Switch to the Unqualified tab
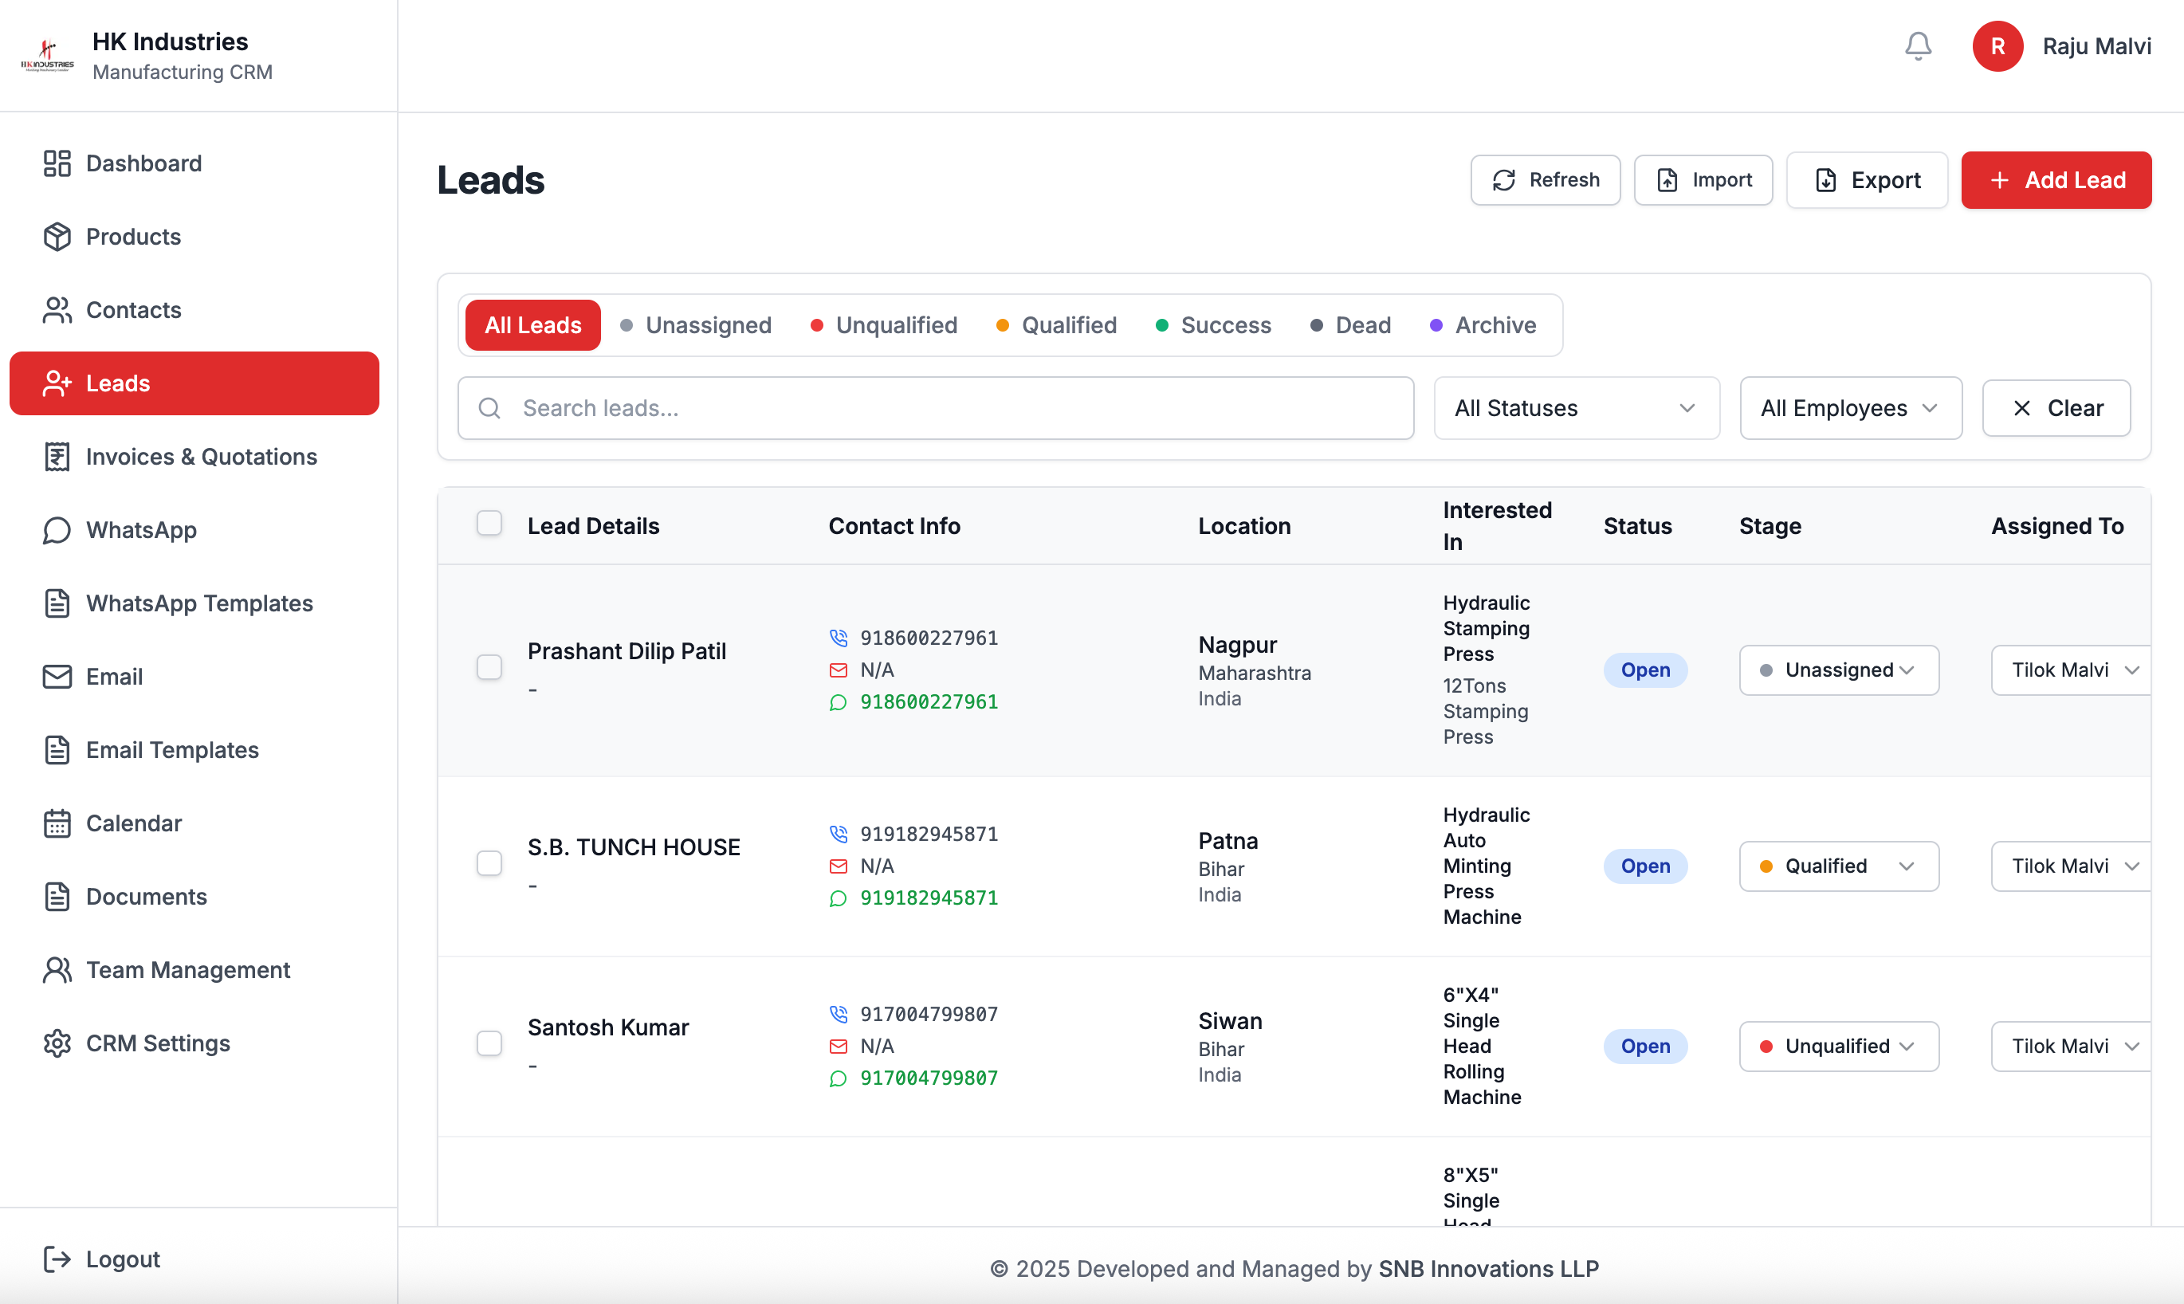 click(x=884, y=325)
